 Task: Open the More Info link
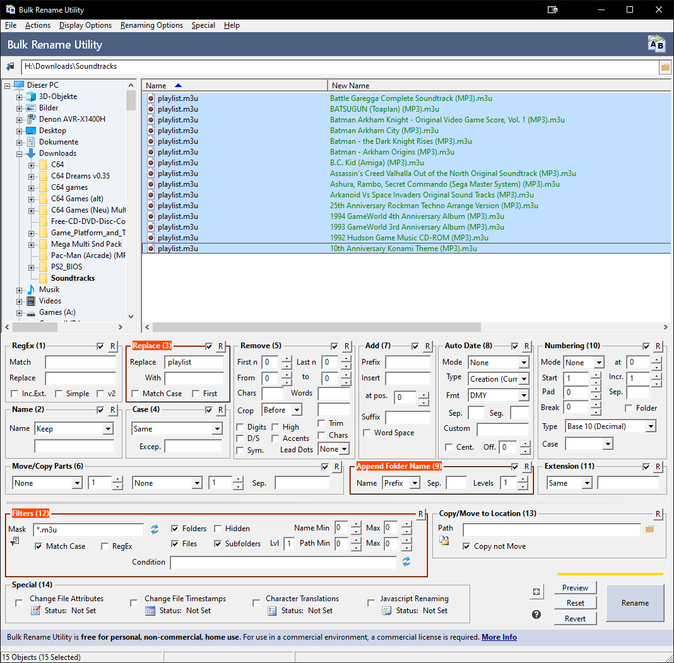click(499, 637)
